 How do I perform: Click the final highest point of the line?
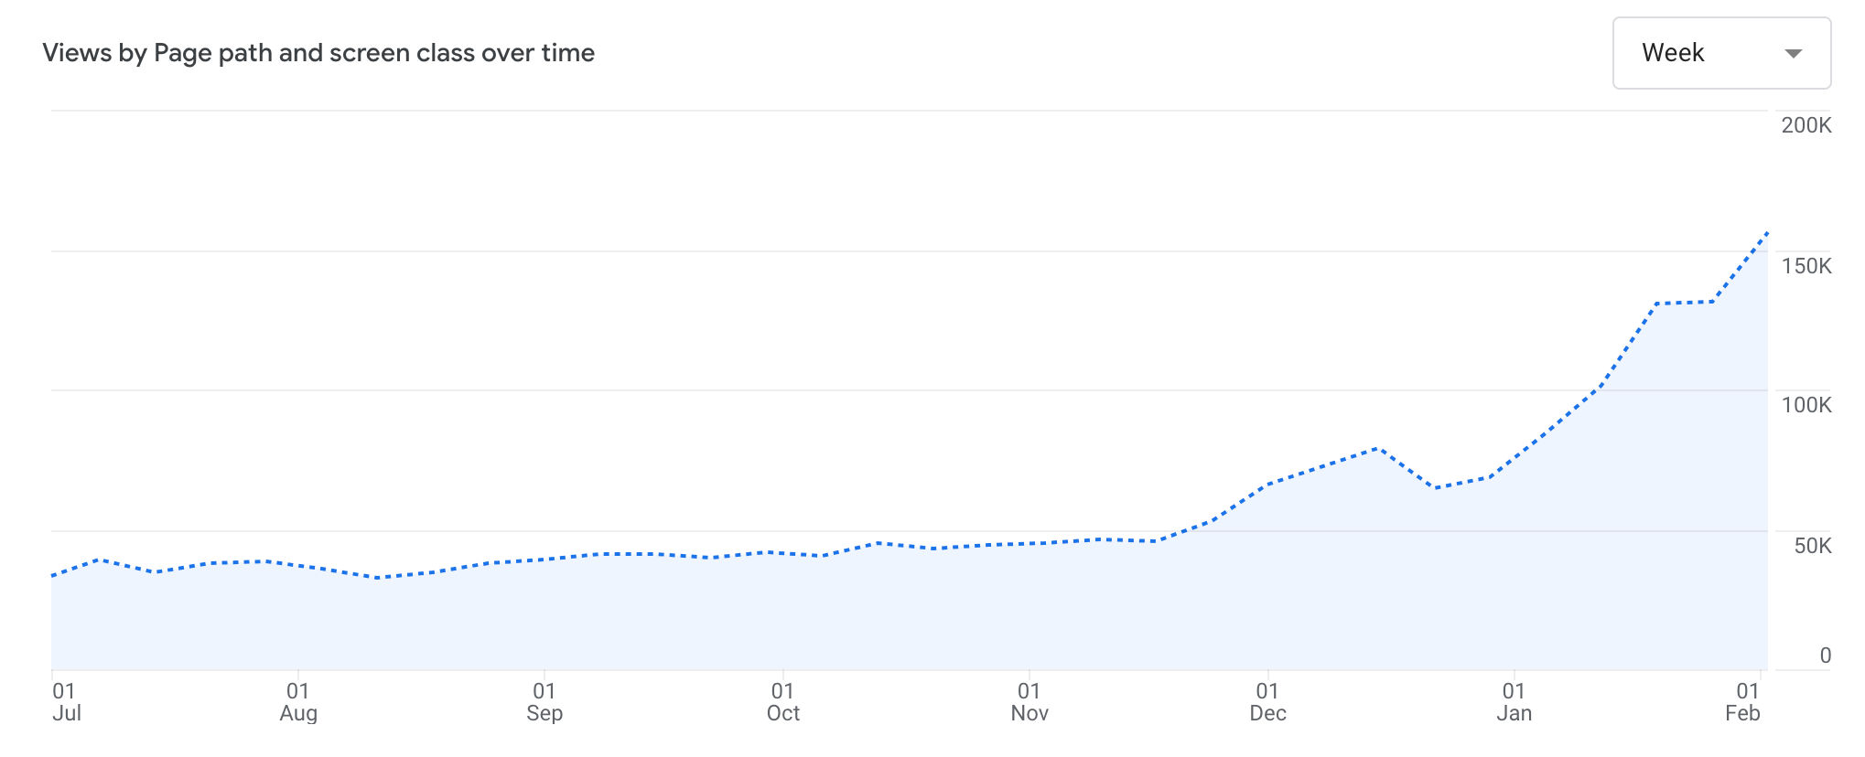pos(1766,234)
